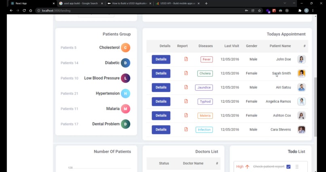This screenshot has width=326, height=172.
Task: Click Ashton Cox's avatar photo
Action: 301,116
